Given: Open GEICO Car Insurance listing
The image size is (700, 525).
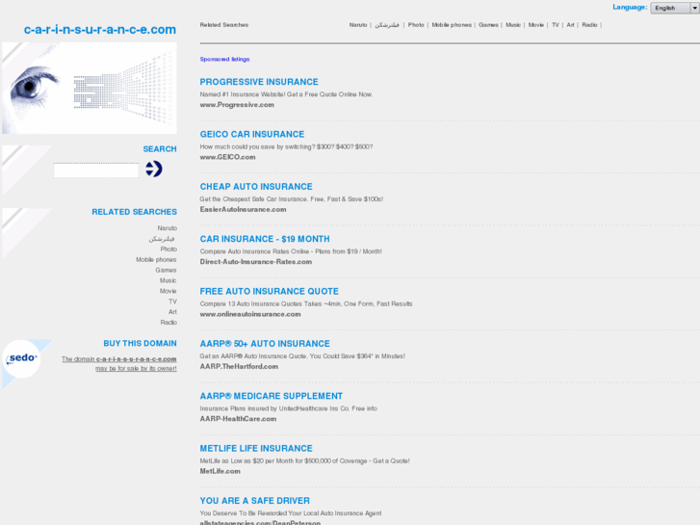Looking at the screenshot, I should click(251, 134).
